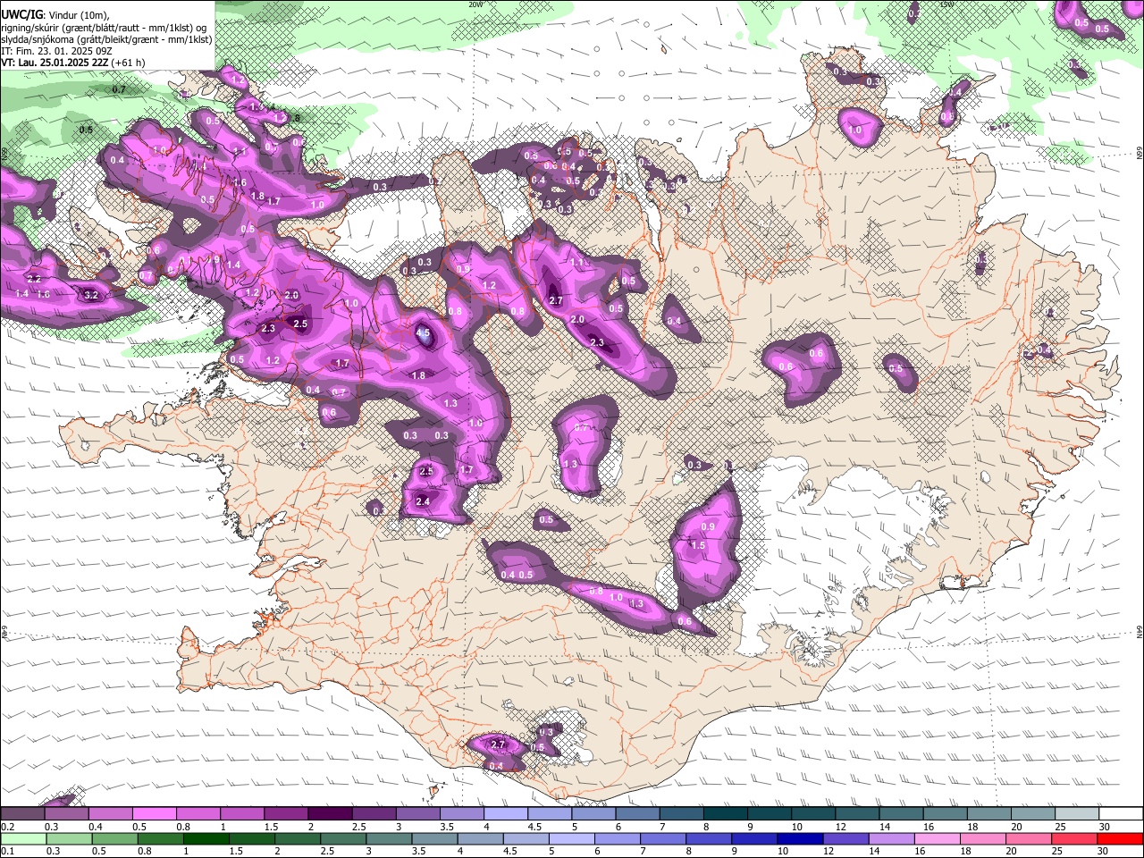Click the 'IT: Fim. 23. 01. 2025 09Z' line
The image size is (1144, 858).
[56, 51]
